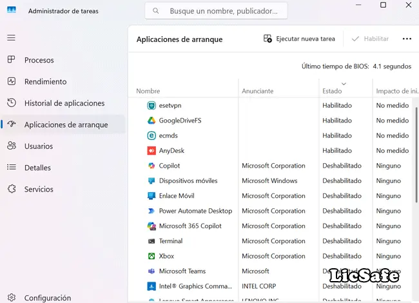Screen dimensions: 419x303
Task: Click the Detalles list icon
Action: [12, 167]
